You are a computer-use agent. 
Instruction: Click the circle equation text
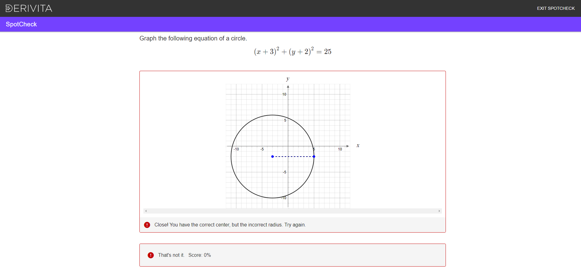[x=292, y=51]
